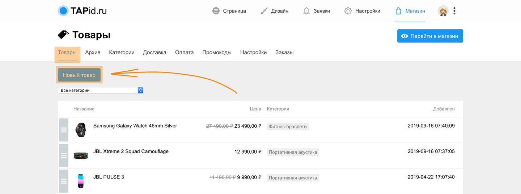Click the Дизайн brush icon
521x194 pixels.
click(264, 11)
